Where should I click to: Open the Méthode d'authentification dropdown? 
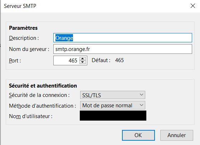[113, 105]
